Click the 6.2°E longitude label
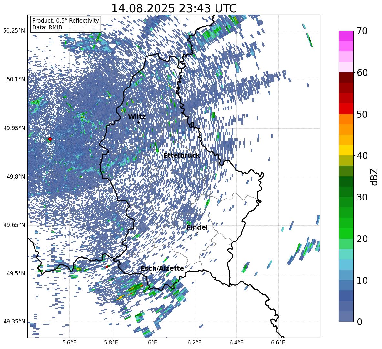The width and height of the screenshot is (382, 349). coord(195,343)
